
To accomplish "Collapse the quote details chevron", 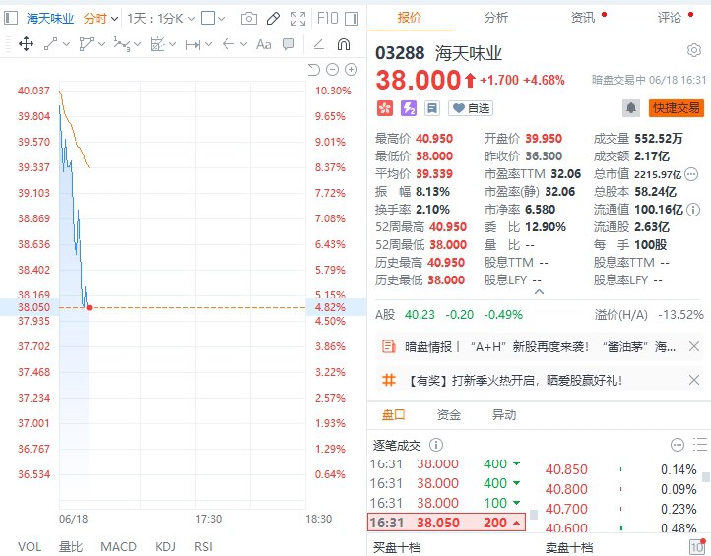I will point(539,292).
